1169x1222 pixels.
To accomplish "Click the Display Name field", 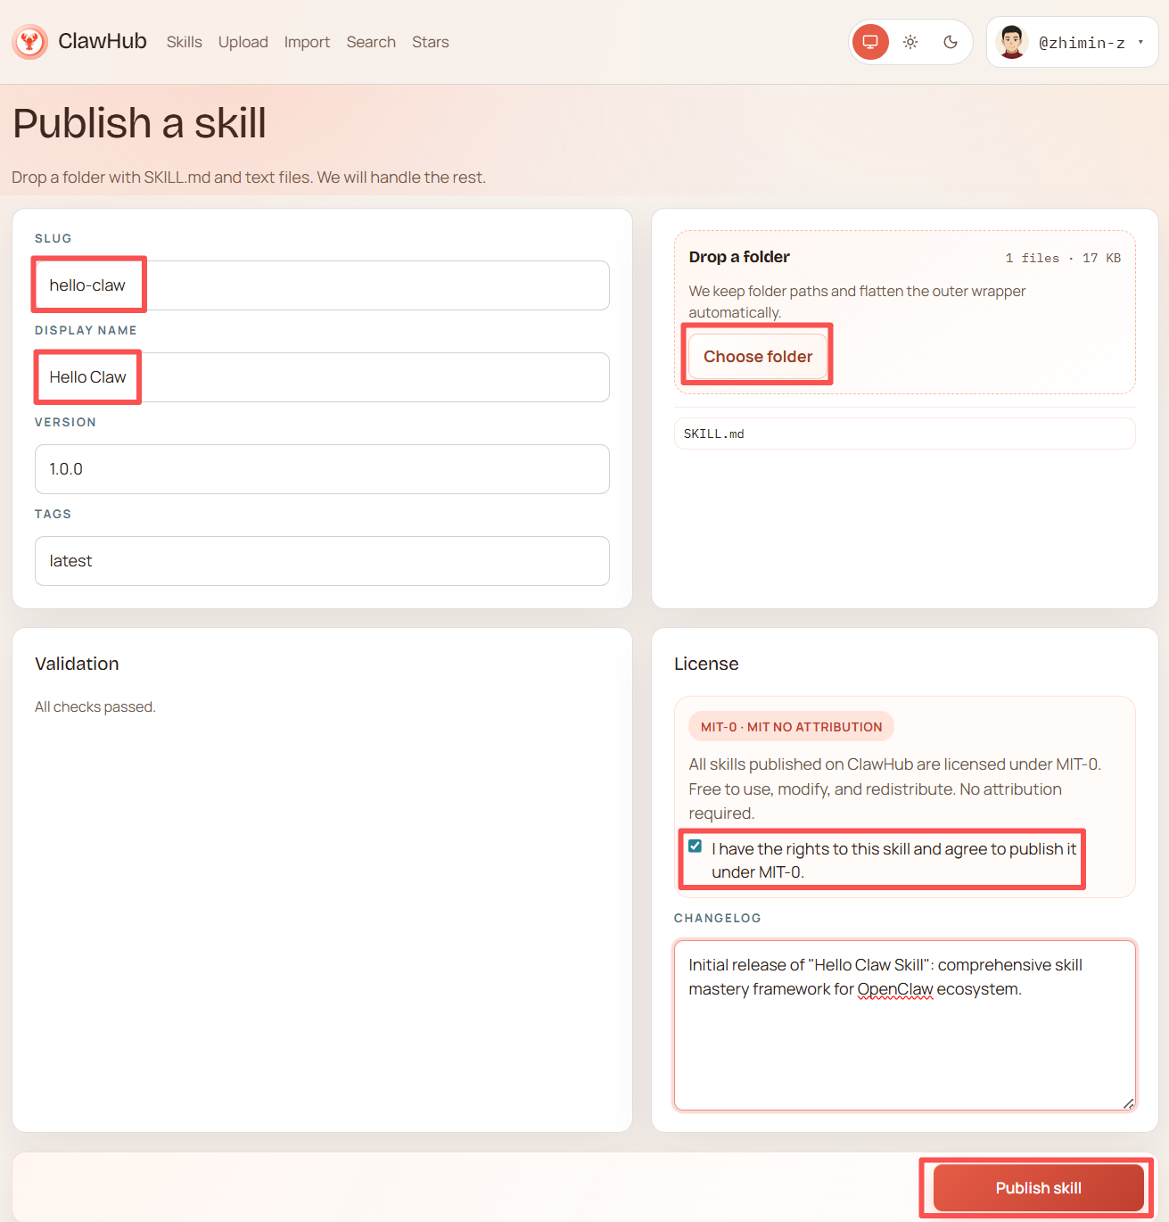I will click(322, 377).
